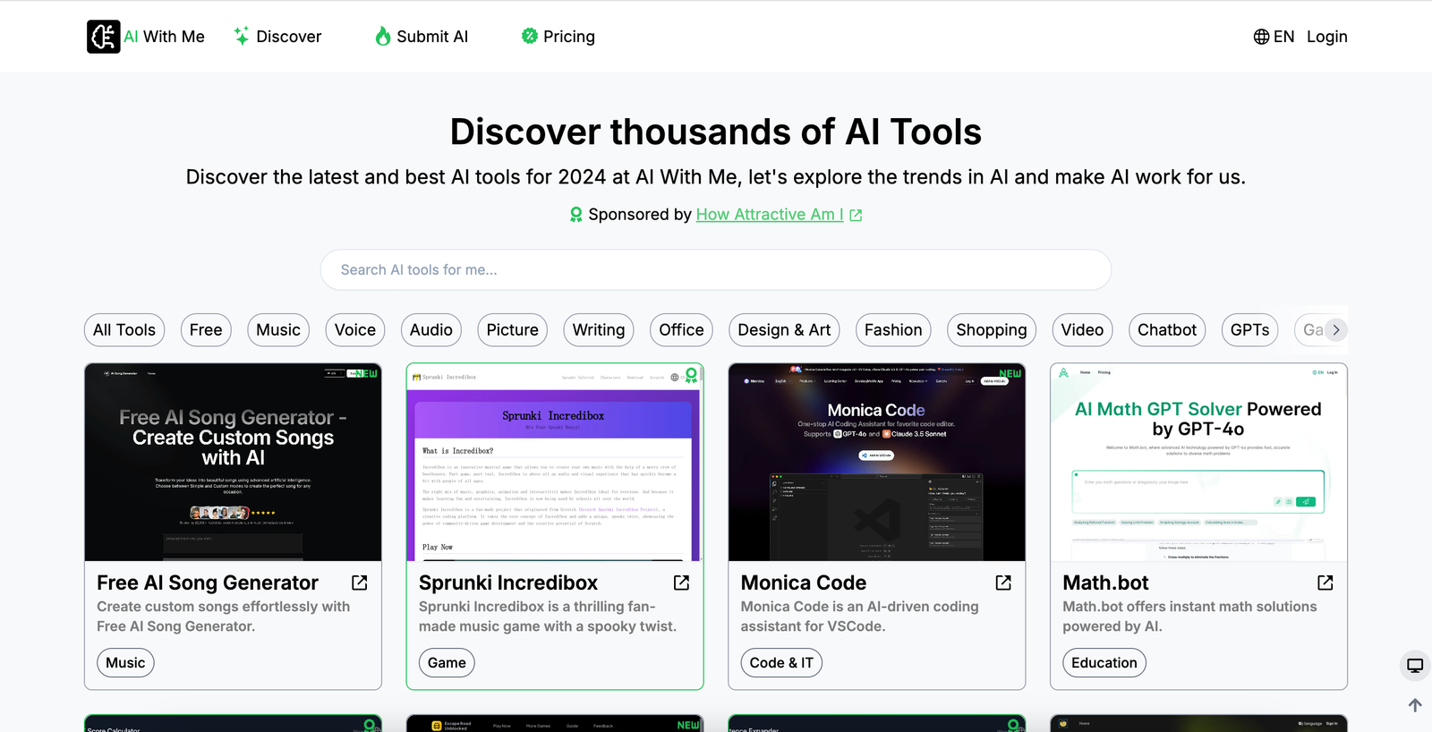Open the Free AI Song Generator title
The height and width of the screenshot is (732, 1432).
point(208,583)
